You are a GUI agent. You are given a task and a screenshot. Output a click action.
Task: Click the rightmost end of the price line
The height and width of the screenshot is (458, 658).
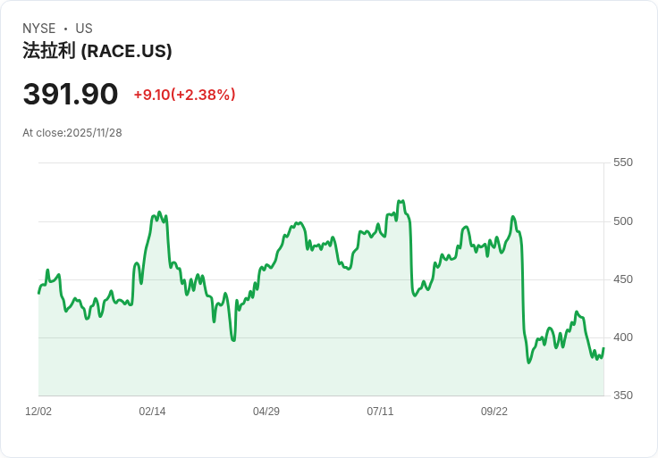coord(603,348)
